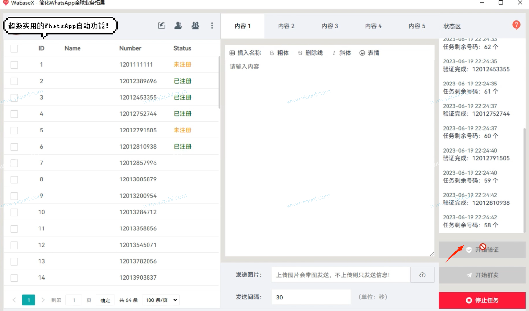529x311 pixels.
Task: Open the emoji picker 表情
Action: pos(369,53)
